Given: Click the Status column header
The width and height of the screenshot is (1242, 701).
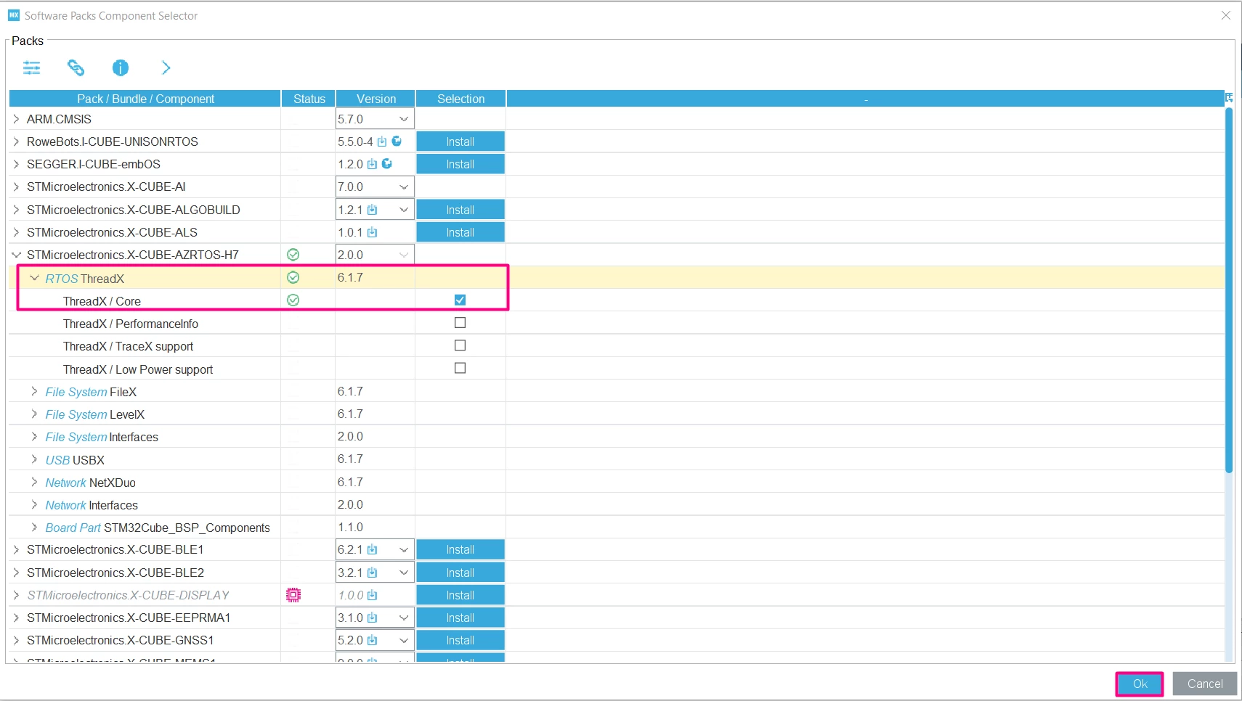Looking at the screenshot, I should tap(309, 99).
